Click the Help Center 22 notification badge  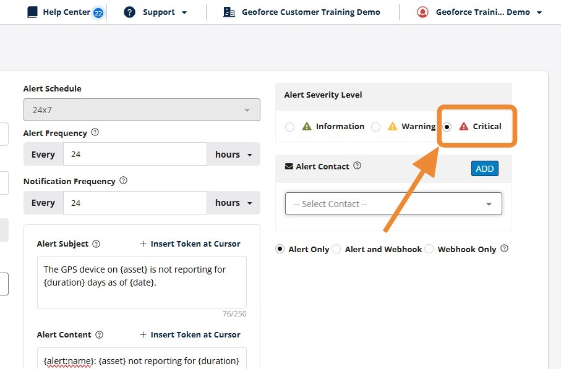[98, 13]
